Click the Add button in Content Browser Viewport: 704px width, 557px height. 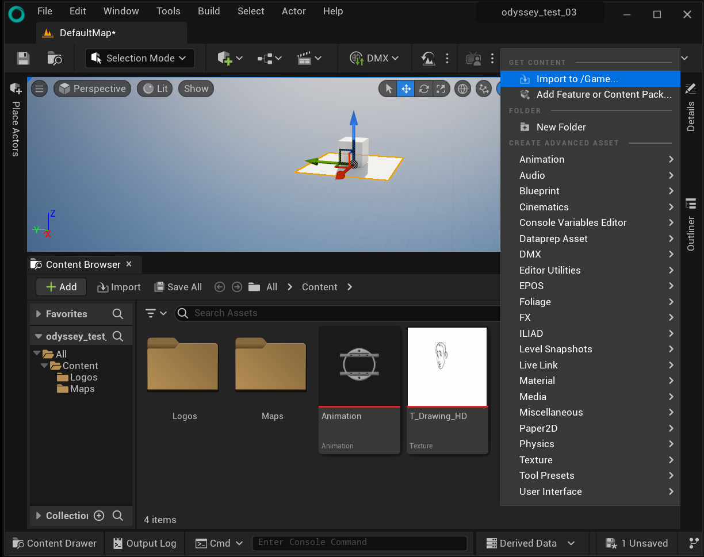[61, 287]
